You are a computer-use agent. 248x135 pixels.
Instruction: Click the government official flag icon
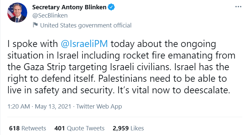tap(35, 25)
